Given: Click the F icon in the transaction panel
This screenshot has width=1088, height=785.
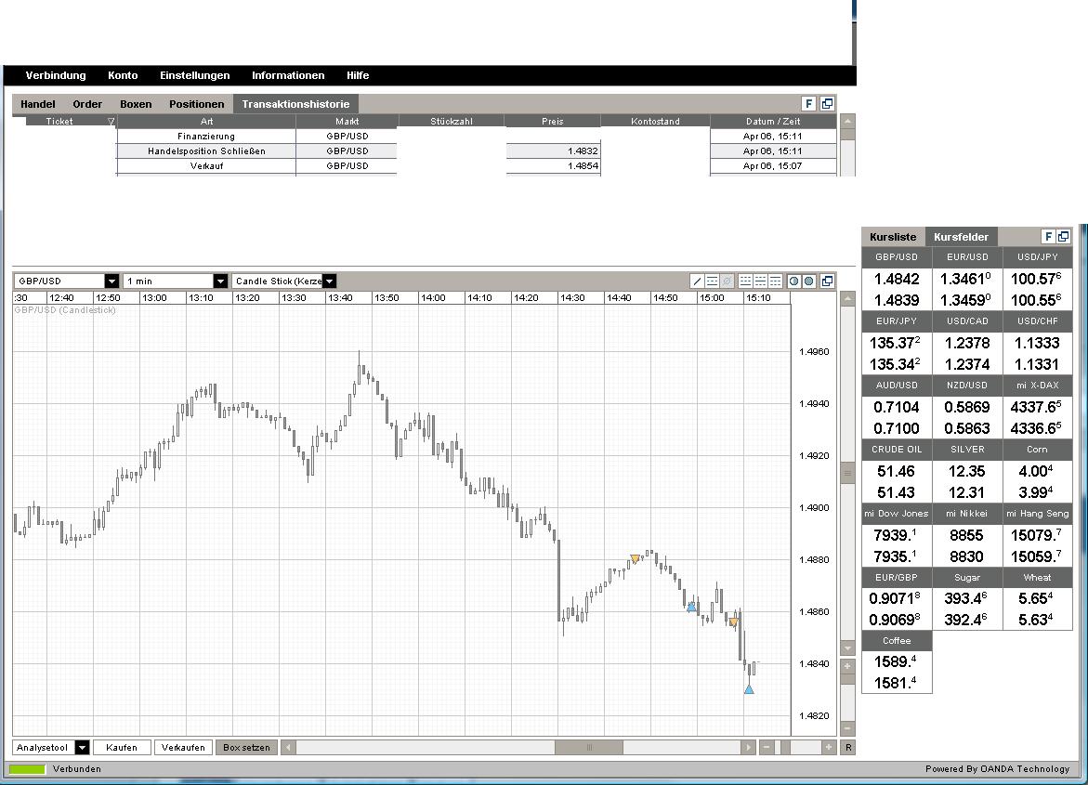Looking at the screenshot, I should [x=808, y=103].
